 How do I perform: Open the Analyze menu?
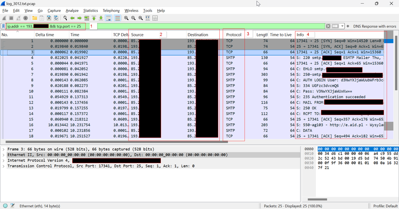pos(72,10)
